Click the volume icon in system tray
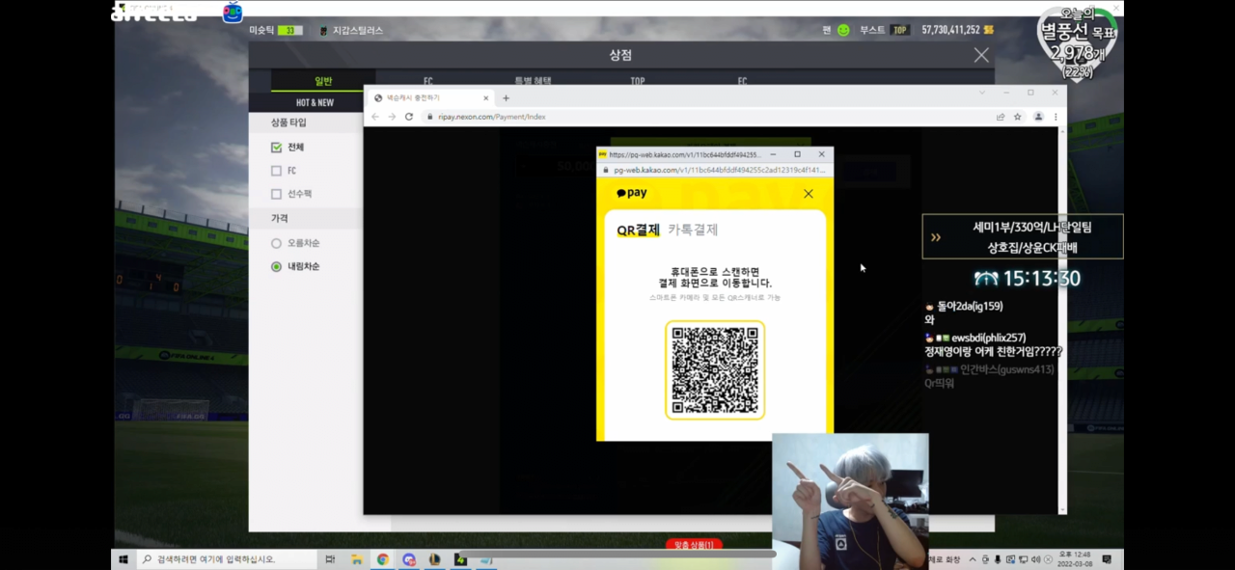Image resolution: width=1235 pixels, height=570 pixels. tap(1035, 559)
